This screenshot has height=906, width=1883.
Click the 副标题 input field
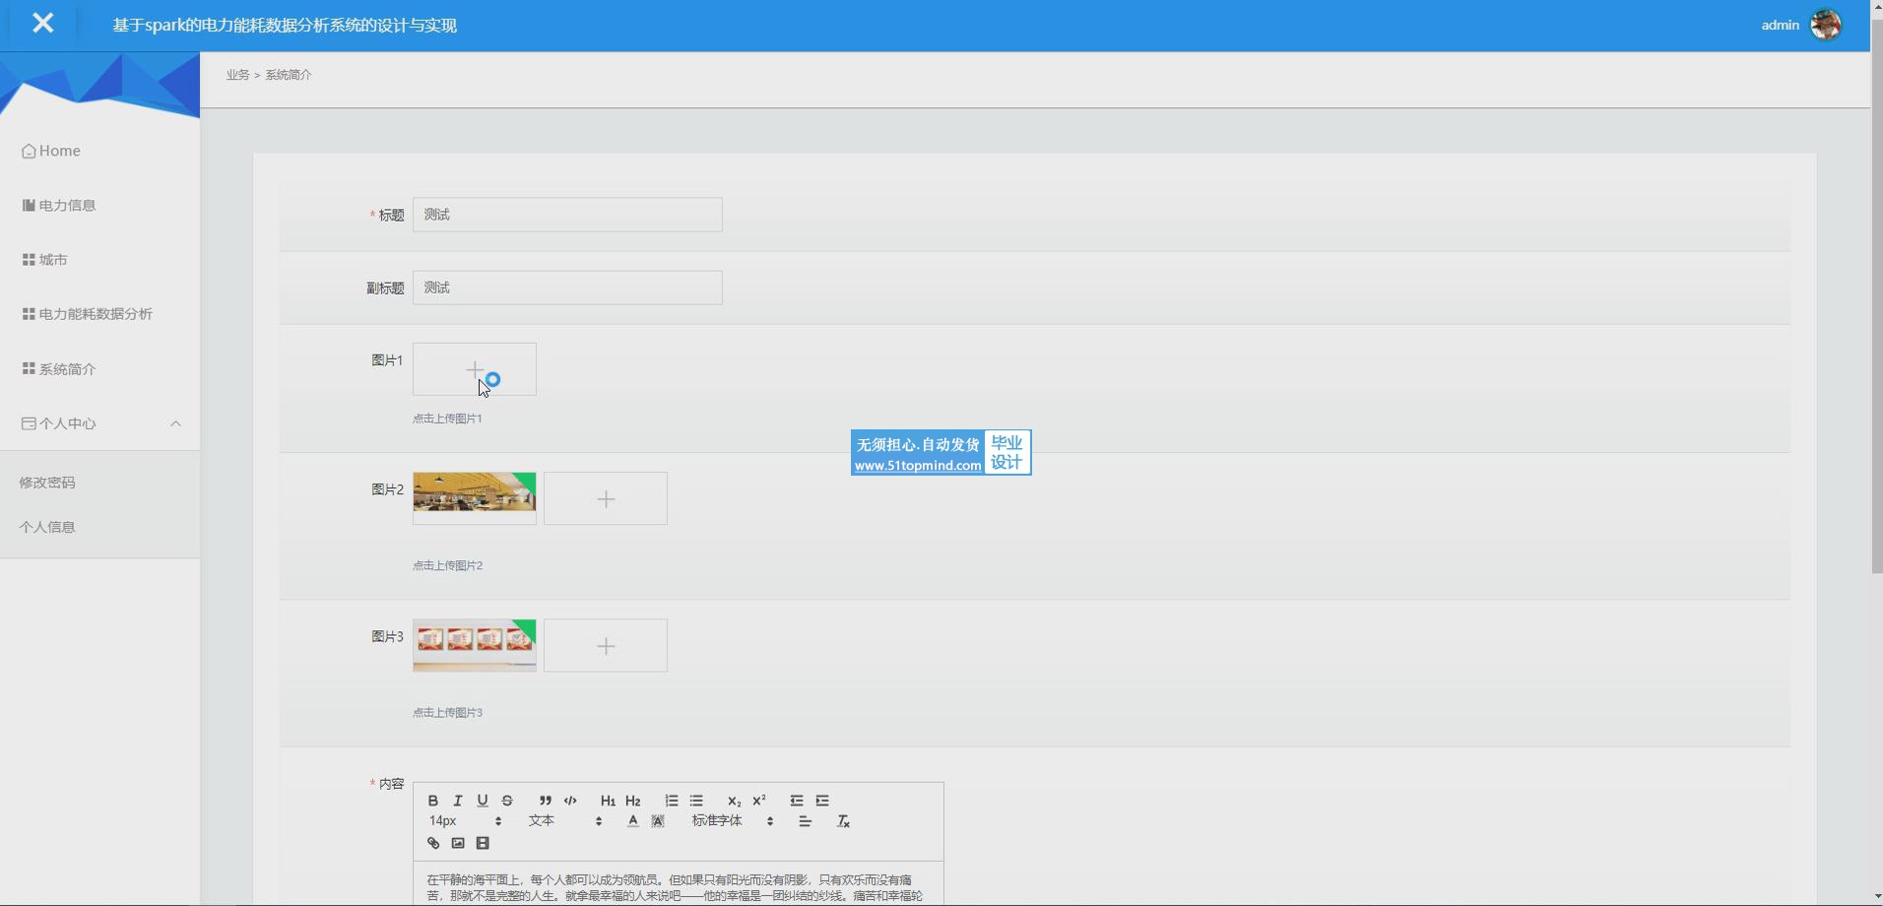pos(567,288)
